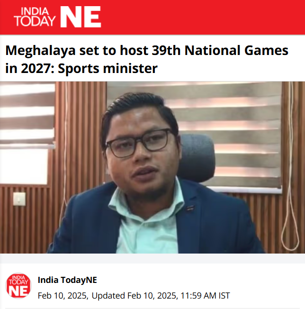Screen dimensions: 305x309
Task: Click the 'Updated Feb 10, 2025, 11:59 AM IST' timestamp
Action: (161, 296)
